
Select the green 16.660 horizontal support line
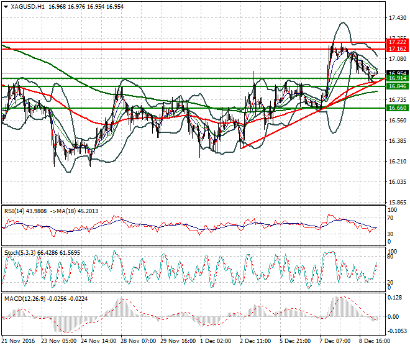click(193, 108)
